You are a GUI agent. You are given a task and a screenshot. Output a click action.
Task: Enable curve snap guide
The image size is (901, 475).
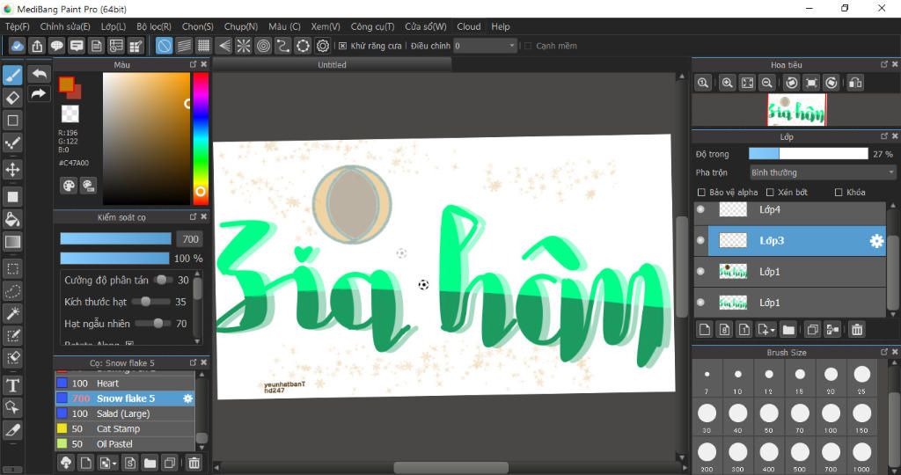point(282,46)
